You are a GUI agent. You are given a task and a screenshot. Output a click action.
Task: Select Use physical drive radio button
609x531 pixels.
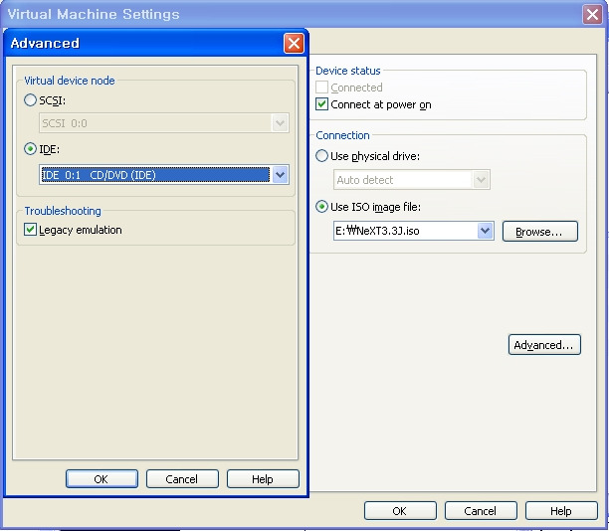click(321, 156)
